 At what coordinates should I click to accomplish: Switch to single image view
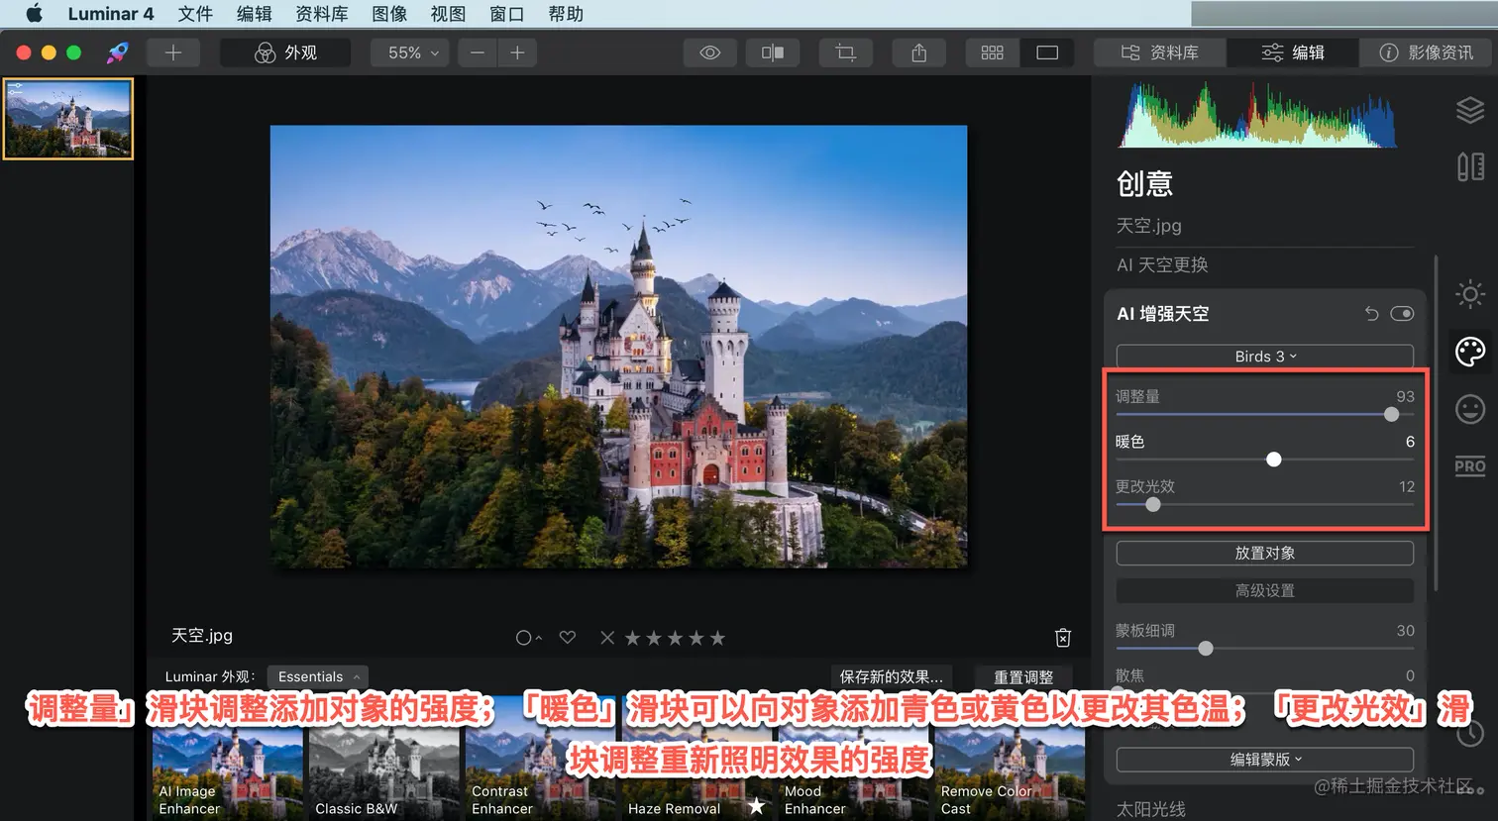pyautogui.click(x=1047, y=52)
